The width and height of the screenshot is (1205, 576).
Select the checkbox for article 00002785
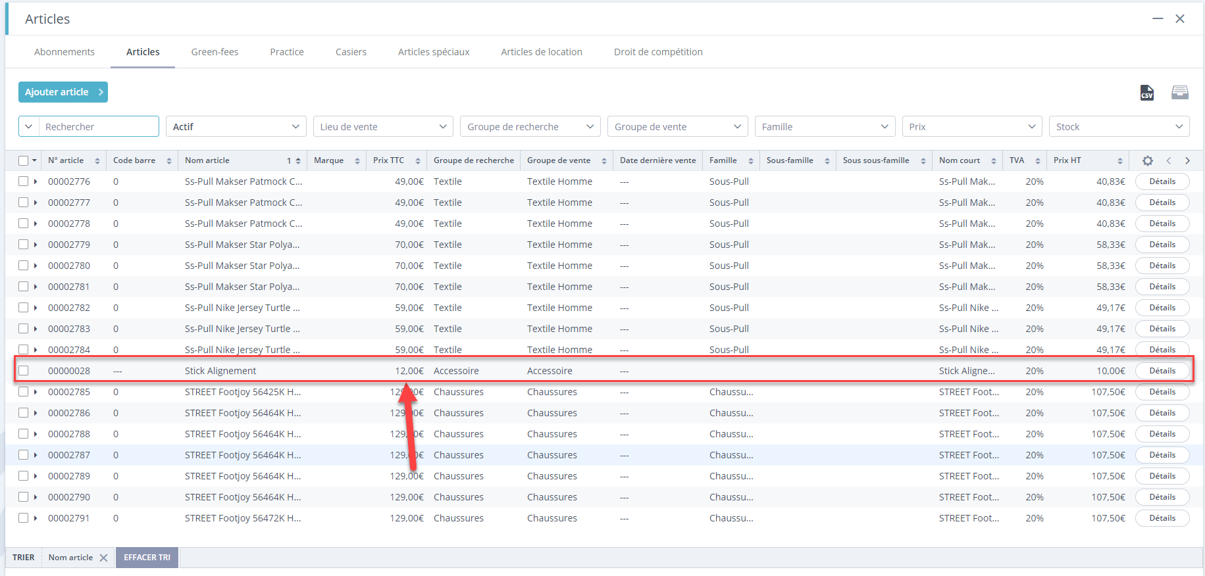point(24,392)
